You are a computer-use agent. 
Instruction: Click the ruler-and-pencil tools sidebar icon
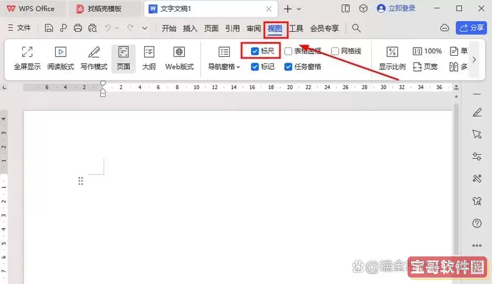point(477,178)
